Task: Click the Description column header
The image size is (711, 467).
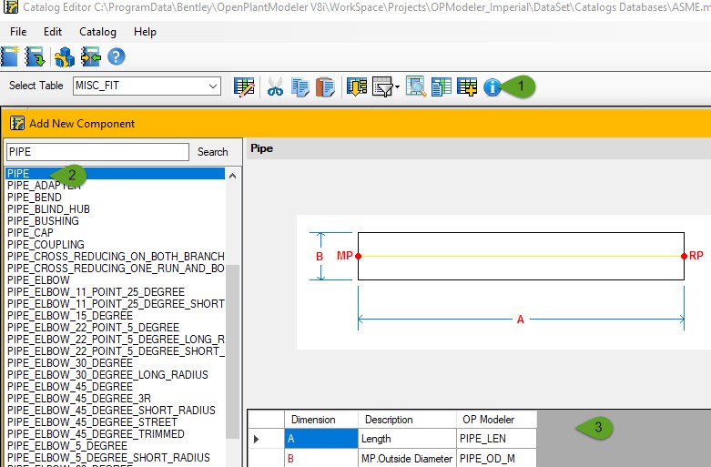Action: (407, 420)
